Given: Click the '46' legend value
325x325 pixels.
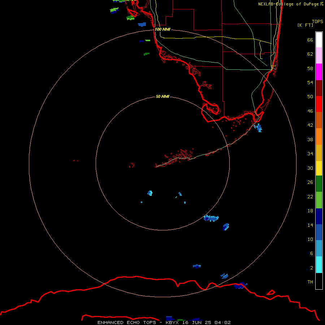Looking at the screenshot, I should pyautogui.click(x=310, y=111).
